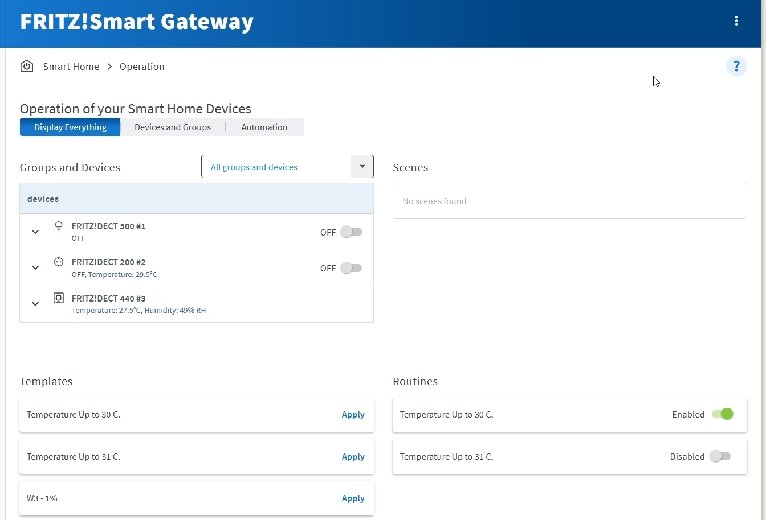766x520 pixels.
Task: Click the FRITZ!Smart Gateway title
Action: (x=137, y=22)
